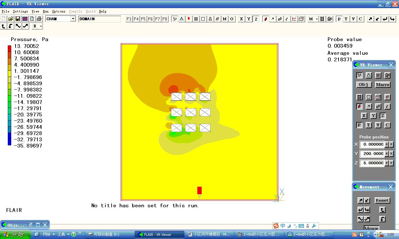Click the save file icon in toolbar
399x239 pixels.
[x=18, y=19]
